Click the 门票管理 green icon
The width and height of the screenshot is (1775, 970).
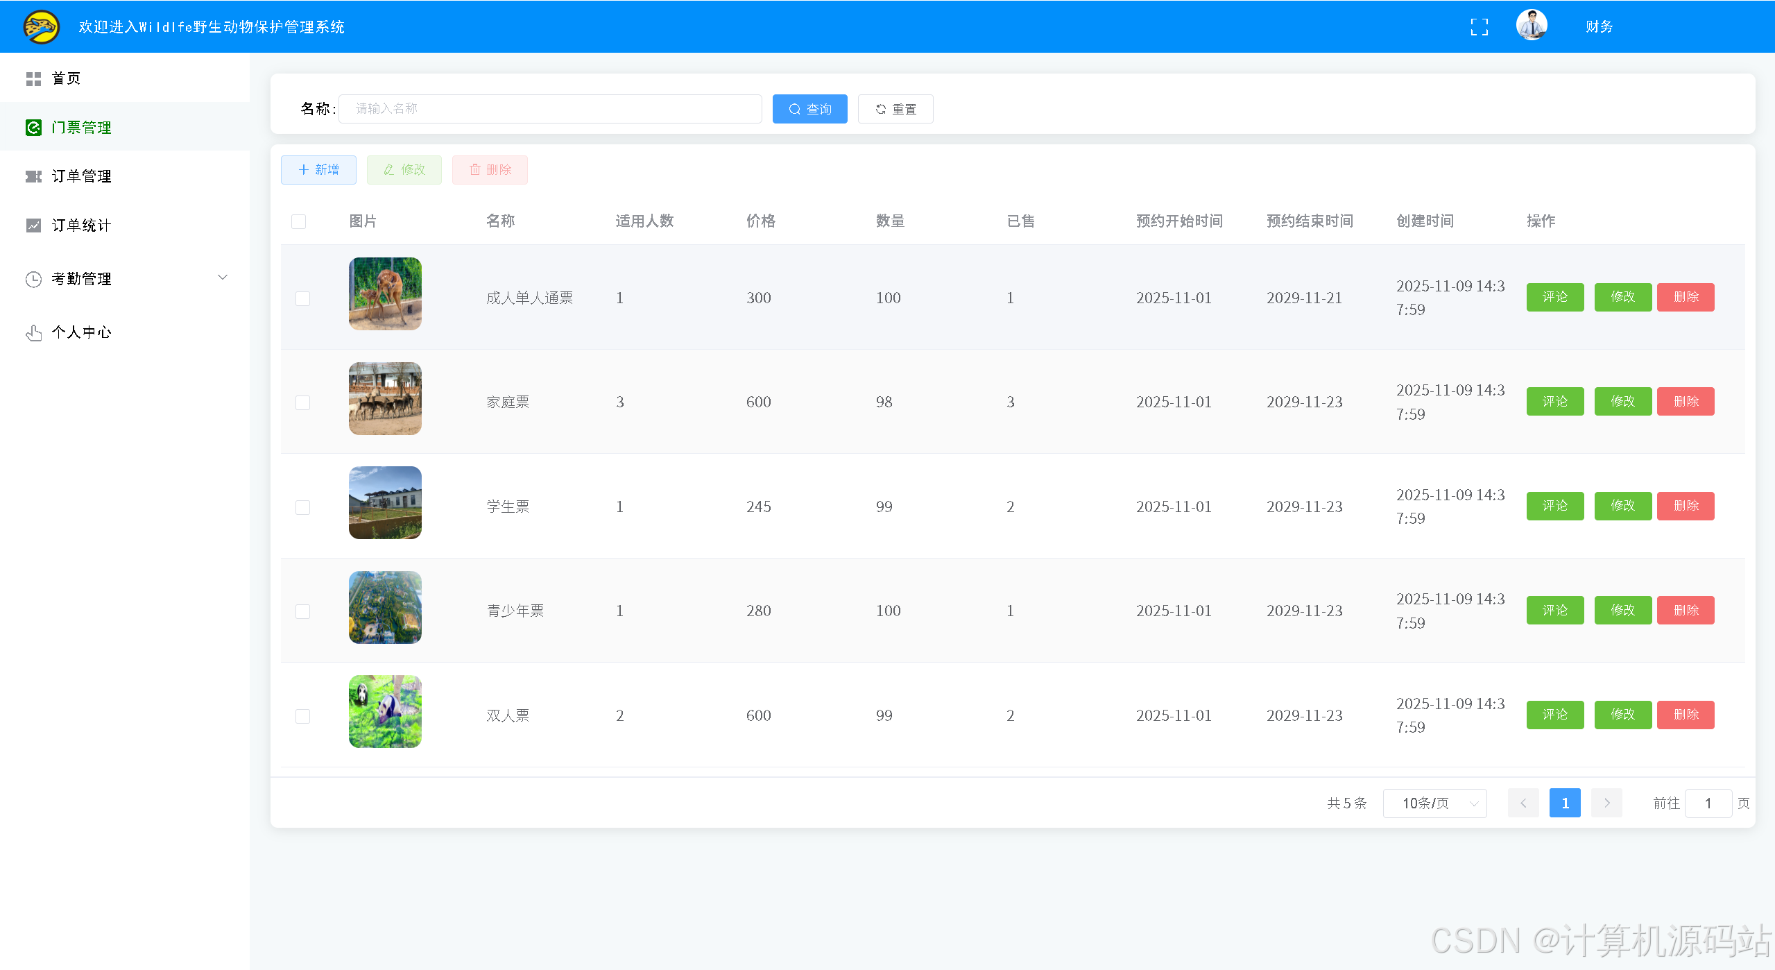pyautogui.click(x=33, y=128)
